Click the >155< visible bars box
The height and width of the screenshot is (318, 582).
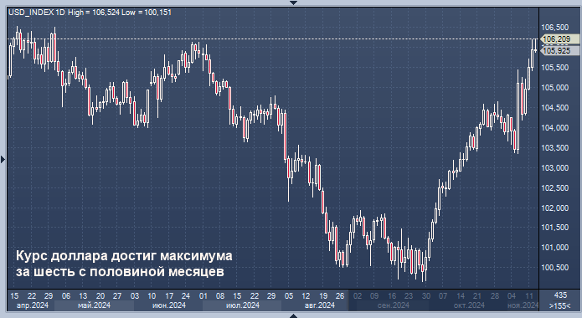(560, 305)
